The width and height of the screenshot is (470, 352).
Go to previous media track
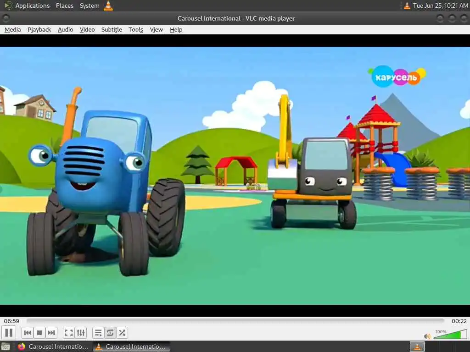click(27, 333)
